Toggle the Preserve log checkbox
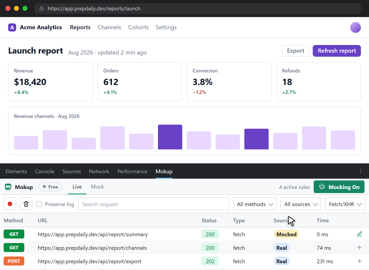Image resolution: width=369 pixels, height=270 pixels. point(39,204)
